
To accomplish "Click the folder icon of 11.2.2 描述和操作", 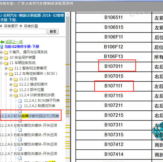I will [16, 85].
